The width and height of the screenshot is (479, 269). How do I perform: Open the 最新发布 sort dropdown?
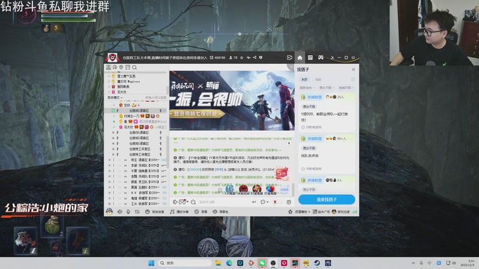click(x=307, y=87)
